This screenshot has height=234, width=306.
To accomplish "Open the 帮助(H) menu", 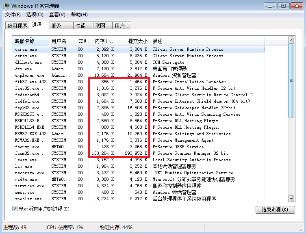I will [x=79, y=15].
